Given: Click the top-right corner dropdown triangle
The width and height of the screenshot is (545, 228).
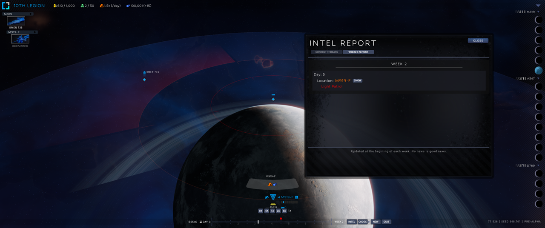Looking at the screenshot, I should click(538, 6).
